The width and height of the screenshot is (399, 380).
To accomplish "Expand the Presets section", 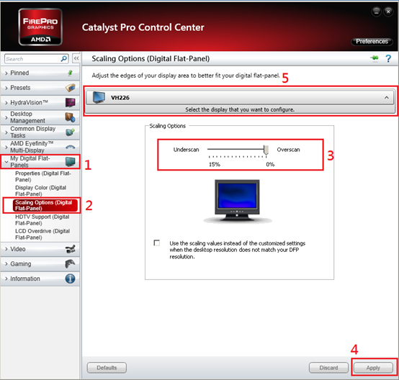I will 40,88.
